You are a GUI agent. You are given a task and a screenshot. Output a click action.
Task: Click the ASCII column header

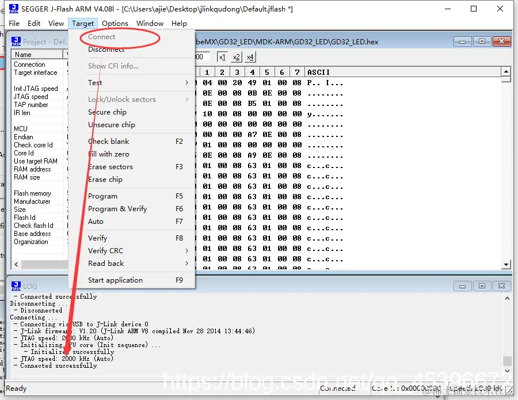pyautogui.click(x=403, y=72)
